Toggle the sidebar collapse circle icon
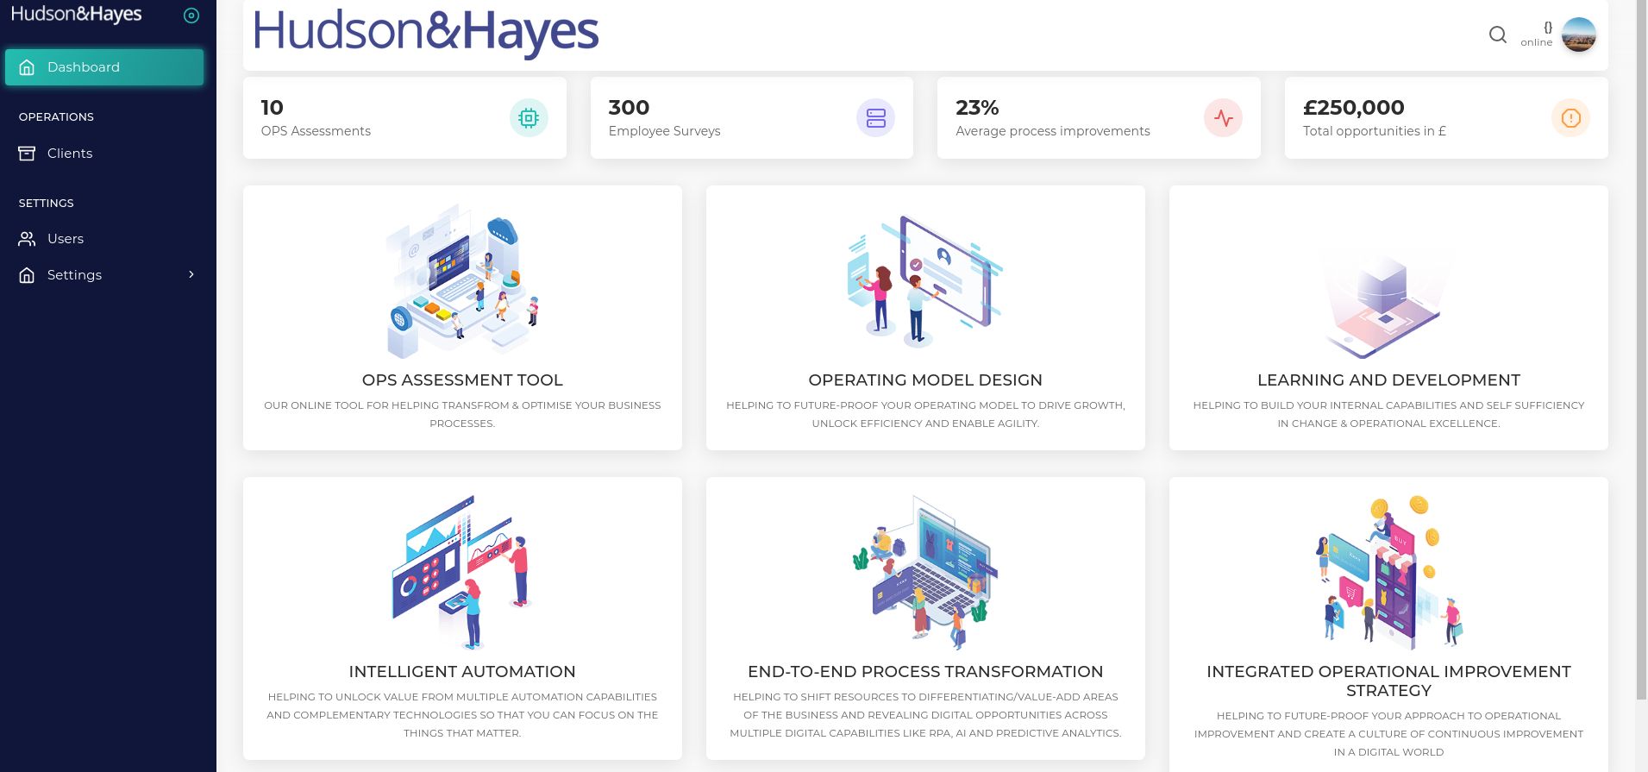This screenshot has width=1648, height=772. click(x=191, y=16)
